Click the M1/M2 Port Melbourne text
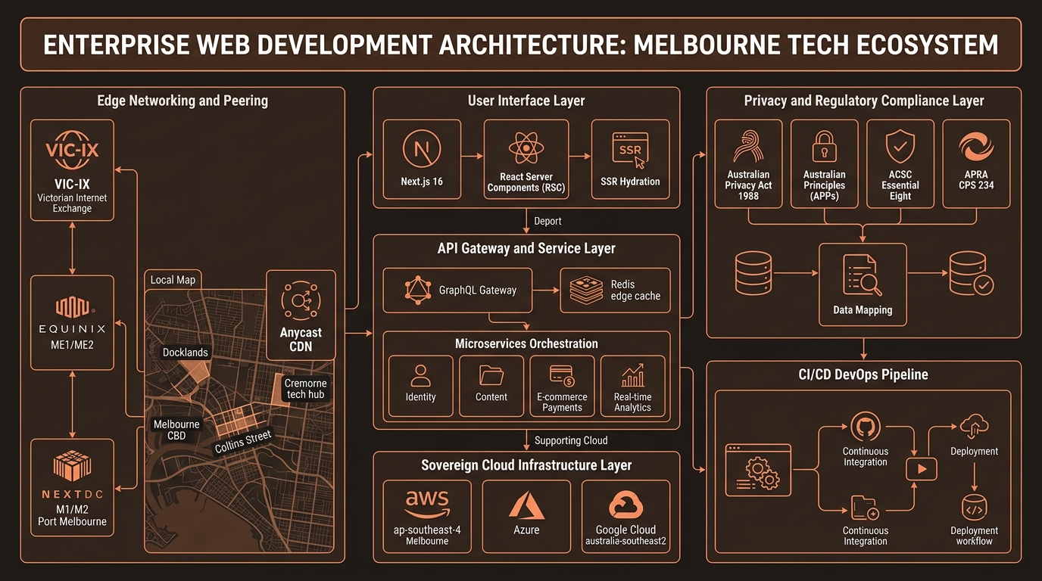The width and height of the screenshot is (1042, 581). click(72, 514)
